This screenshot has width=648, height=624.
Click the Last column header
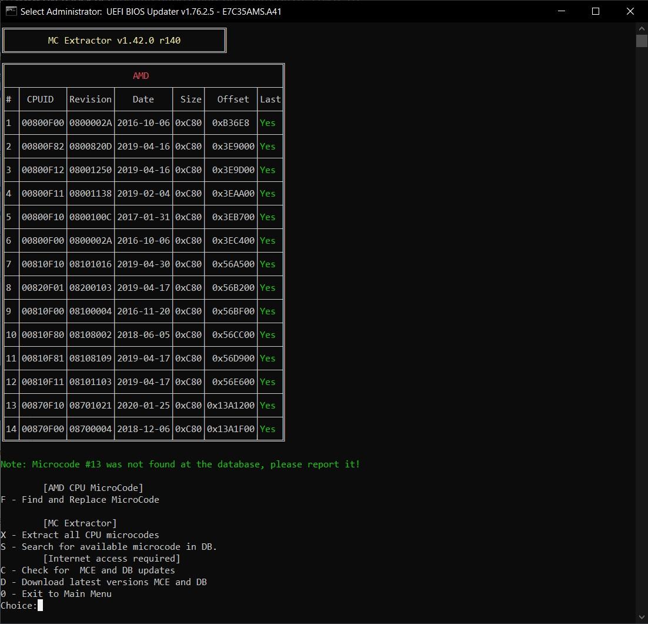270,99
